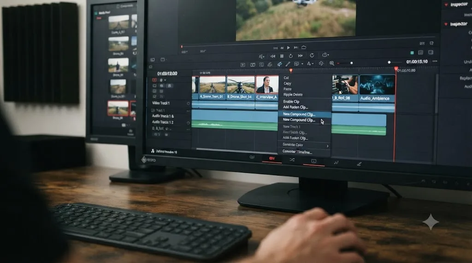Click the viewer scrubber red start marker
The image size is (472, 263).
pos(182,46)
